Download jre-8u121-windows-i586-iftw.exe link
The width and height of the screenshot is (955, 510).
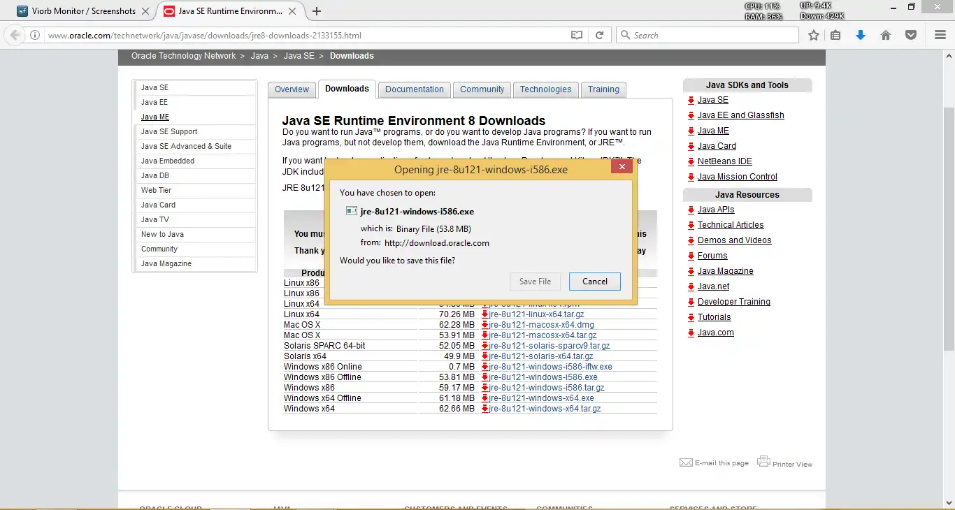[551, 367]
